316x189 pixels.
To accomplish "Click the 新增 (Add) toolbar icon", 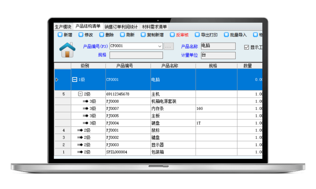I will pos(60,35).
